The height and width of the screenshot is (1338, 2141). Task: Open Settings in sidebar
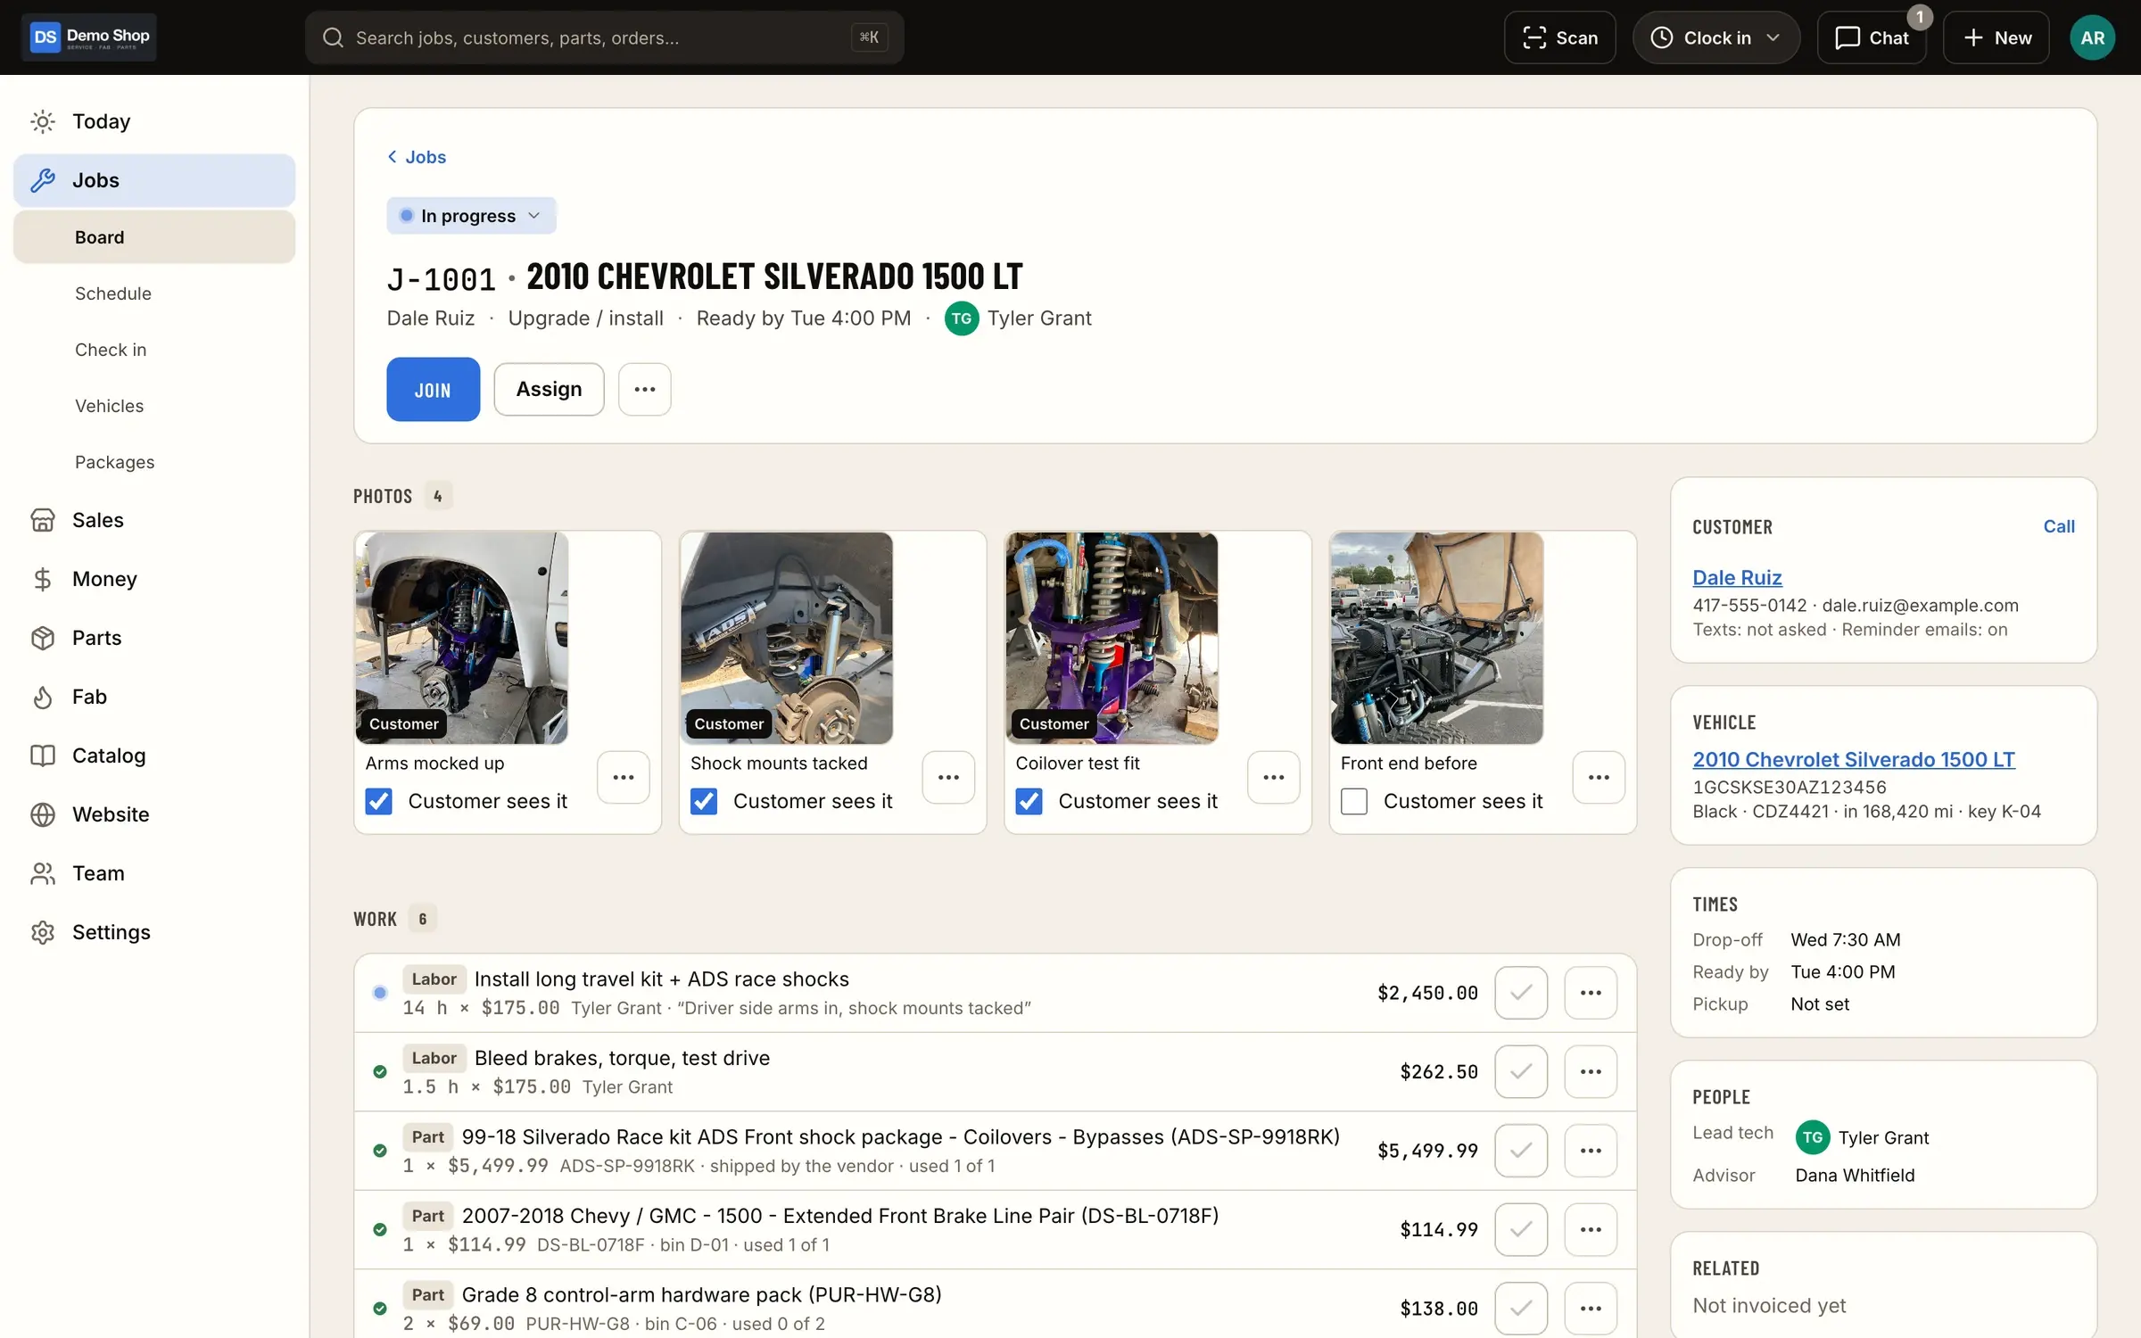[x=154, y=932]
